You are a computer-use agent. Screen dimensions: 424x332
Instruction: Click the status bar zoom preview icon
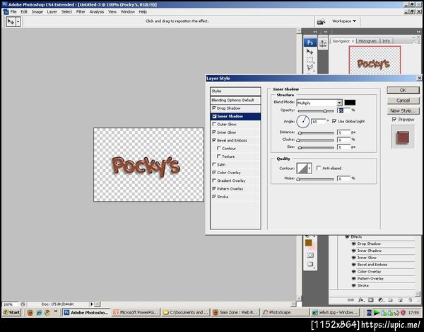tap(23, 304)
